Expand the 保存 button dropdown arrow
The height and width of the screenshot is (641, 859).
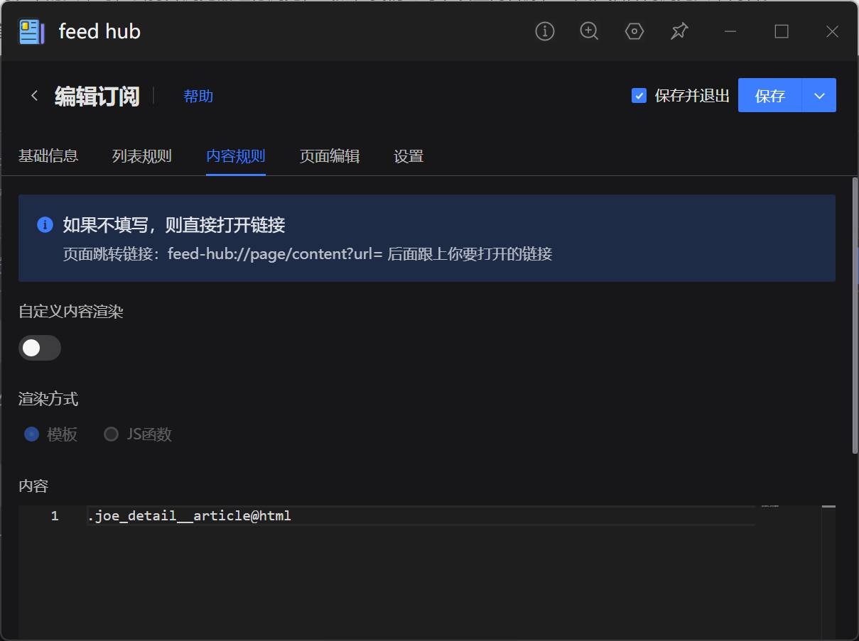pos(819,95)
